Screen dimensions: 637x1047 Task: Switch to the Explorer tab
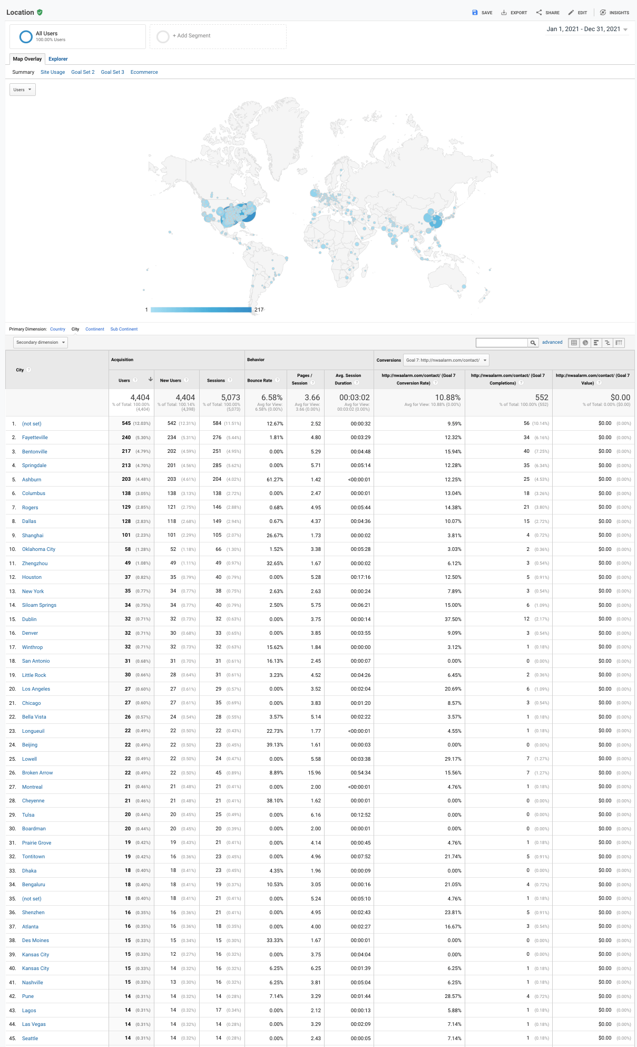point(58,59)
